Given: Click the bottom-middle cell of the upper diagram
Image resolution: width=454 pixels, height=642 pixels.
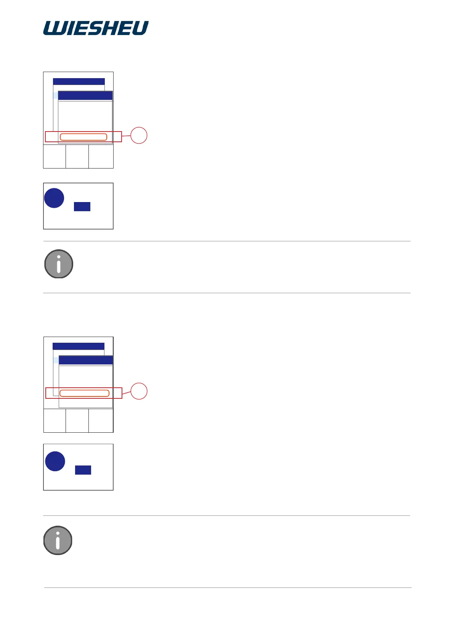Looking at the screenshot, I should point(77,156).
